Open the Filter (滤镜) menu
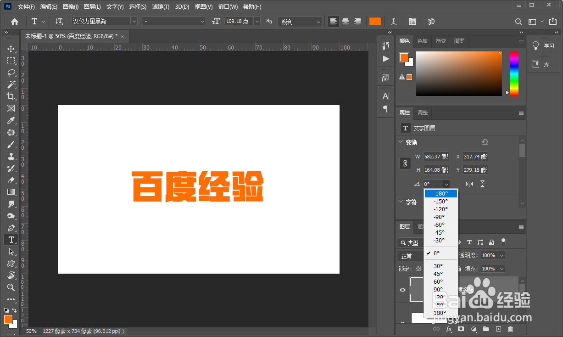This screenshot has height=337, width=563. pyautogui.click(x=161, y=7)
